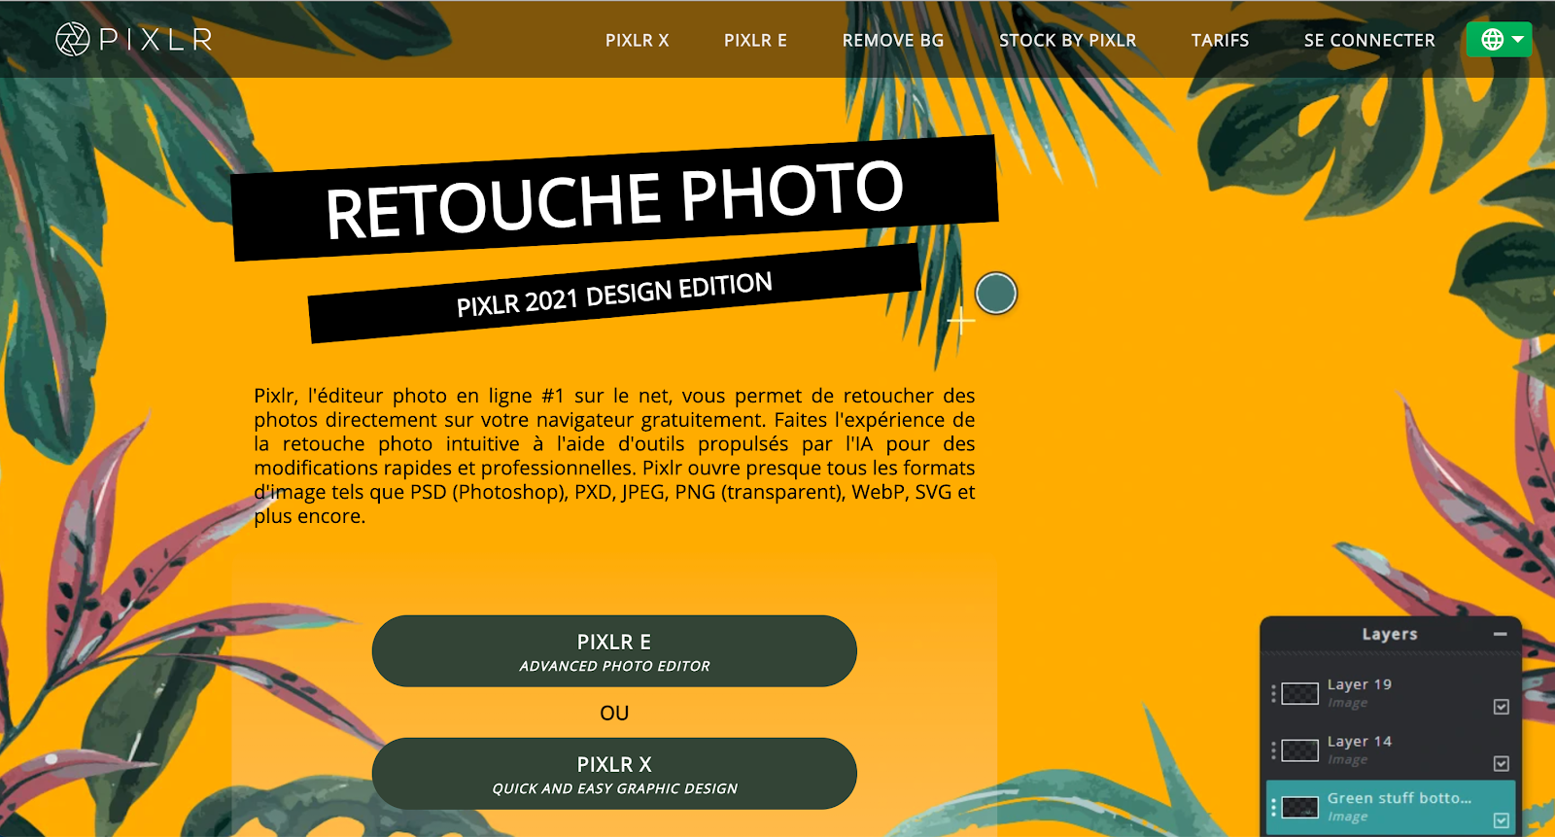Select Layer 14 thumbnail

1299,750
